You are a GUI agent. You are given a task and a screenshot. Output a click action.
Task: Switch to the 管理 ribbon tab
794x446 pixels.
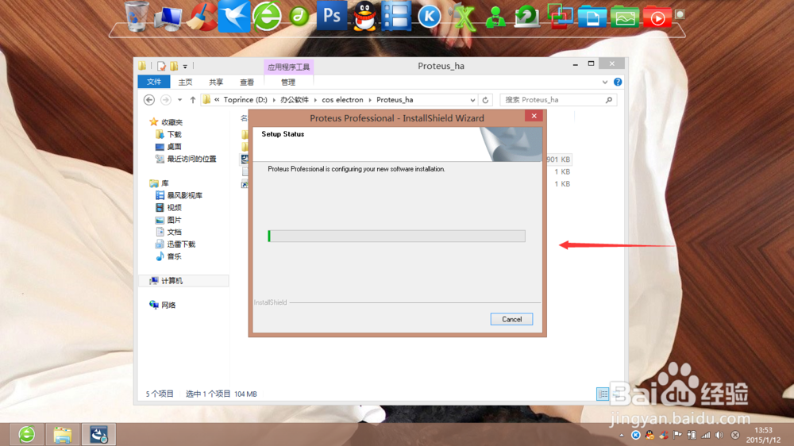click(288, 82)
